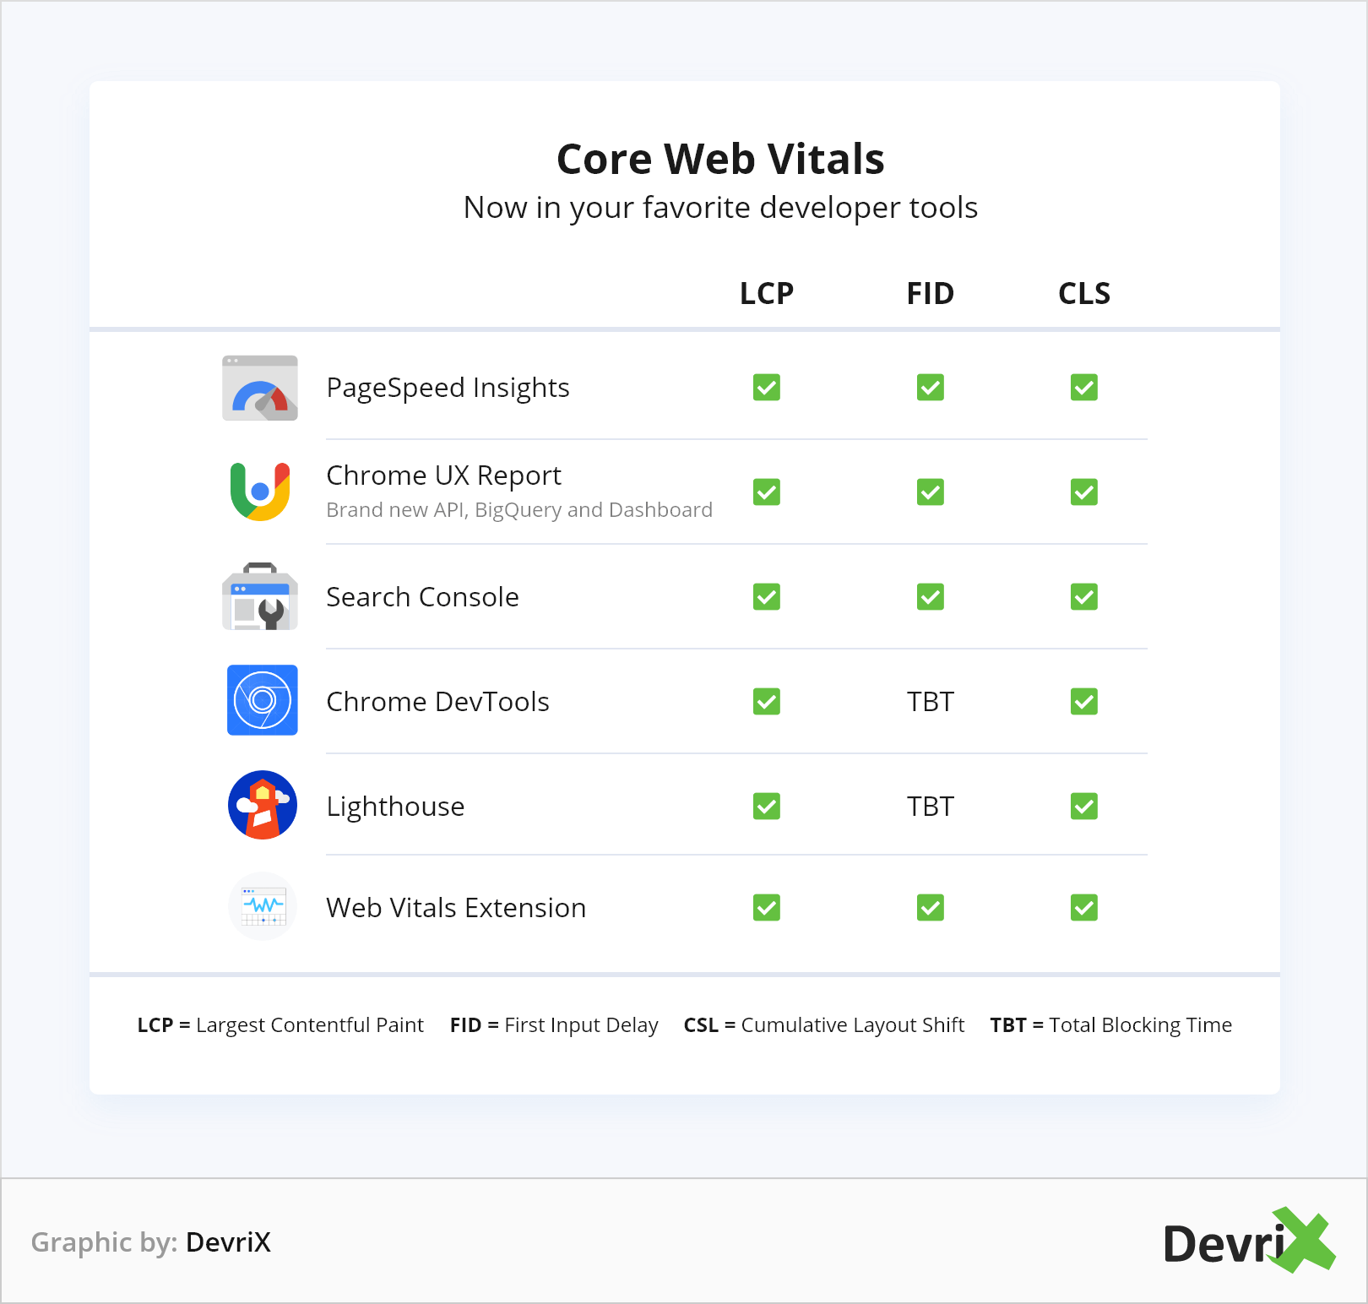
Task: Click the LCP checkmark for Lighthouse
Action: pos(767,807)
